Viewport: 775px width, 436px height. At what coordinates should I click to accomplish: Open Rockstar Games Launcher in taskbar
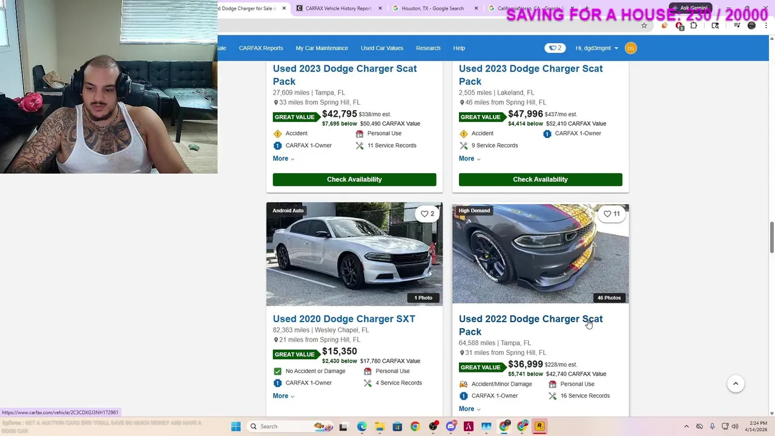[x=539, y=426]
